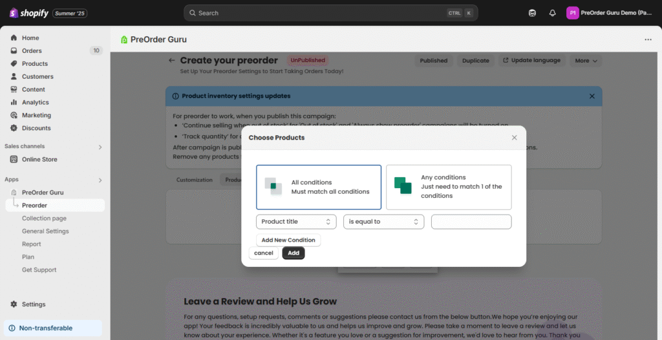Expand the More dropdown button
The width and height of the screenshot is (662, 340).
(x=586, y=61)
